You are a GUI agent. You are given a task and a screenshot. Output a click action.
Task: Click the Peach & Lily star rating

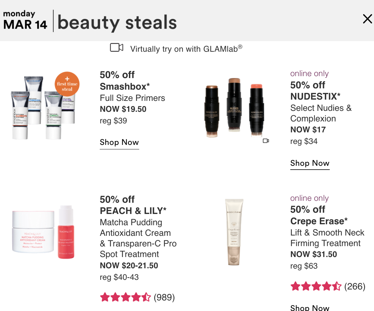tap(125, 298)
